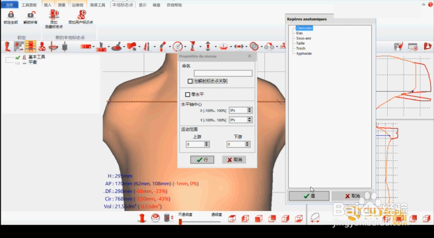Choose the smoothing brush tool icon
Screen dimensions: 434x238
tap(116, 46)
